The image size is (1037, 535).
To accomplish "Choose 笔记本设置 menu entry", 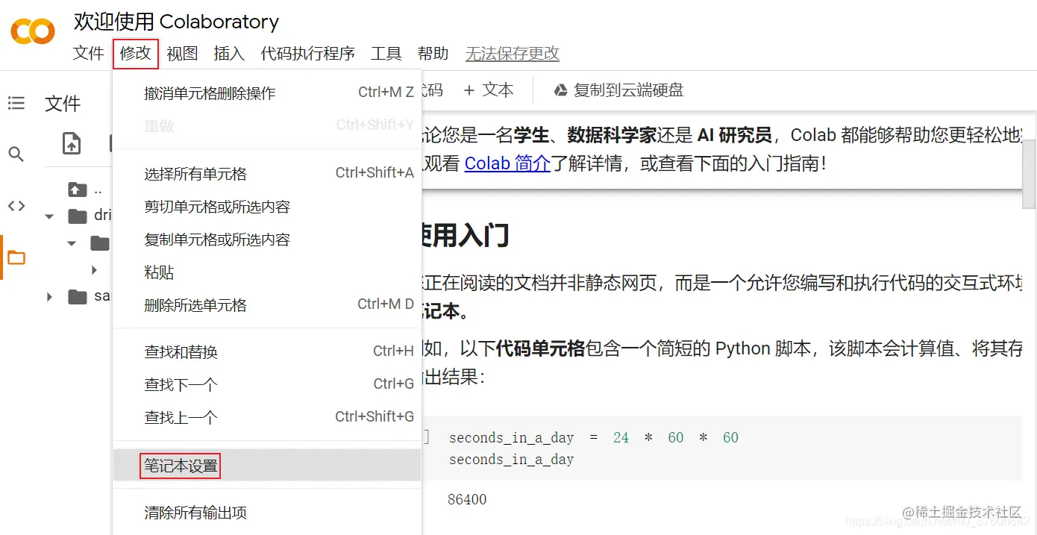I will [x=267, y=466].
